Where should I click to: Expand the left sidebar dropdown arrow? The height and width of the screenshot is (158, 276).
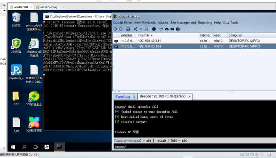4,11
